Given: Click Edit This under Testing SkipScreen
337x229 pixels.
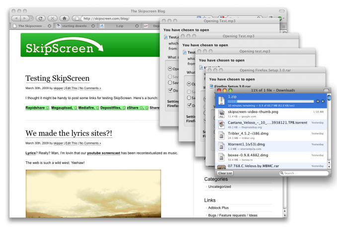Looking at the screenshot, I should point(71,88).
